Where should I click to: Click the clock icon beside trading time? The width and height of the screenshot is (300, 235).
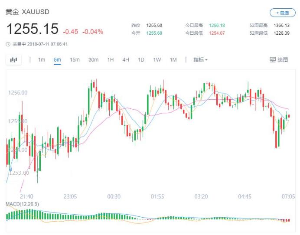(8, 44)
